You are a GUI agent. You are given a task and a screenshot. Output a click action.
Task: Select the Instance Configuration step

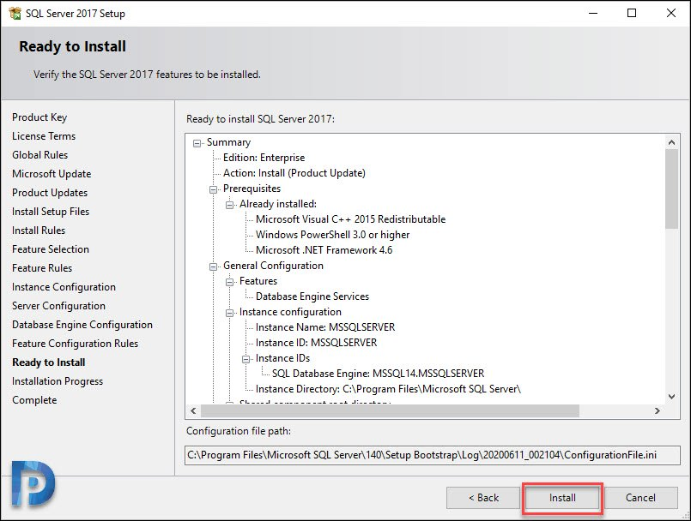pos(64,287)
